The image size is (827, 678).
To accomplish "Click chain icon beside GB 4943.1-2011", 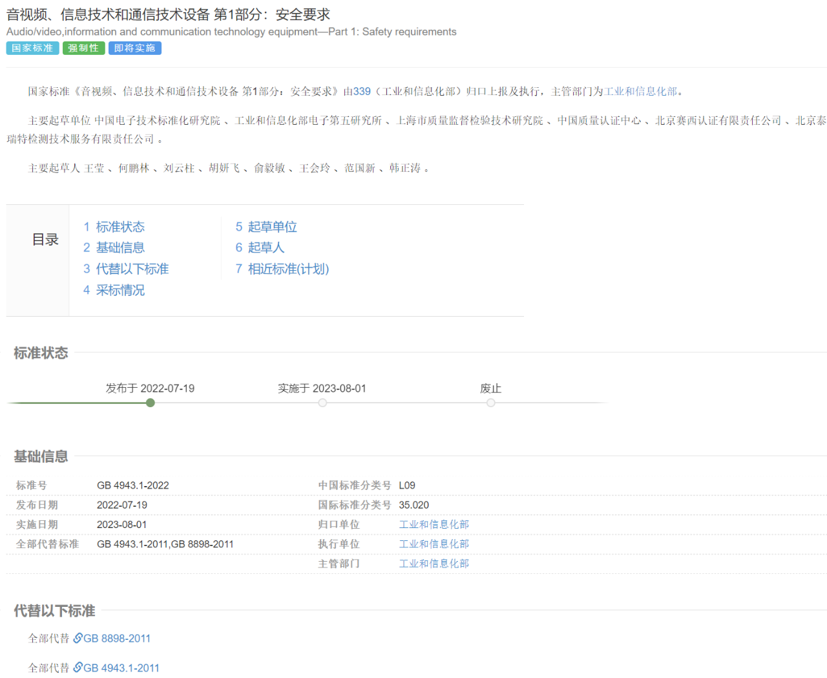I will click(78, 667).
